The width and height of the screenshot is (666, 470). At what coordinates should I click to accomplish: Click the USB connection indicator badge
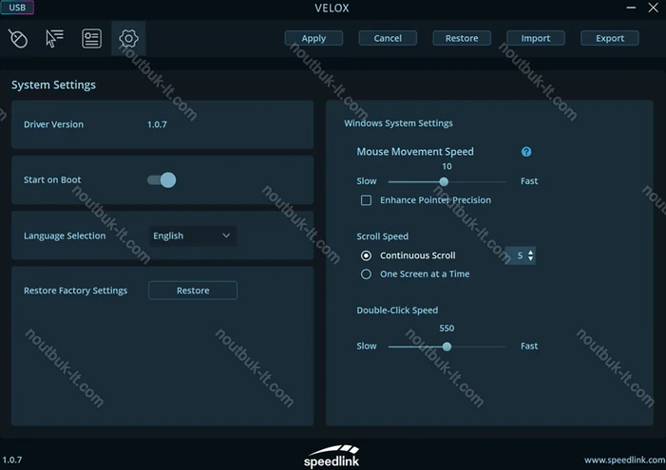(x=17, y=8)
